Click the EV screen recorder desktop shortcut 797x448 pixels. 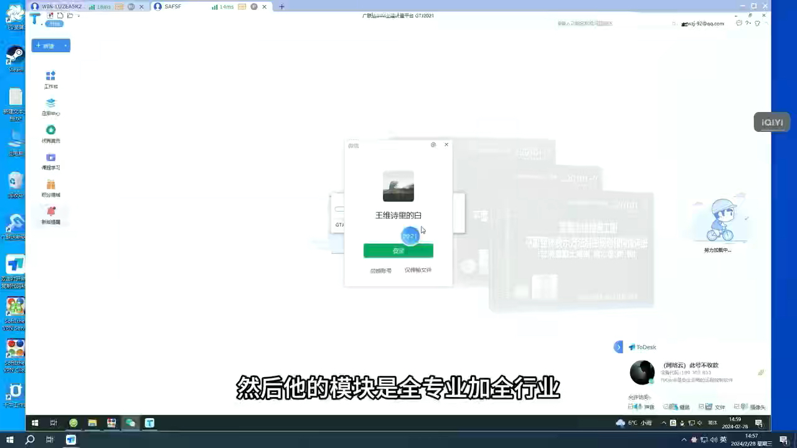click(x=16, y=17)
